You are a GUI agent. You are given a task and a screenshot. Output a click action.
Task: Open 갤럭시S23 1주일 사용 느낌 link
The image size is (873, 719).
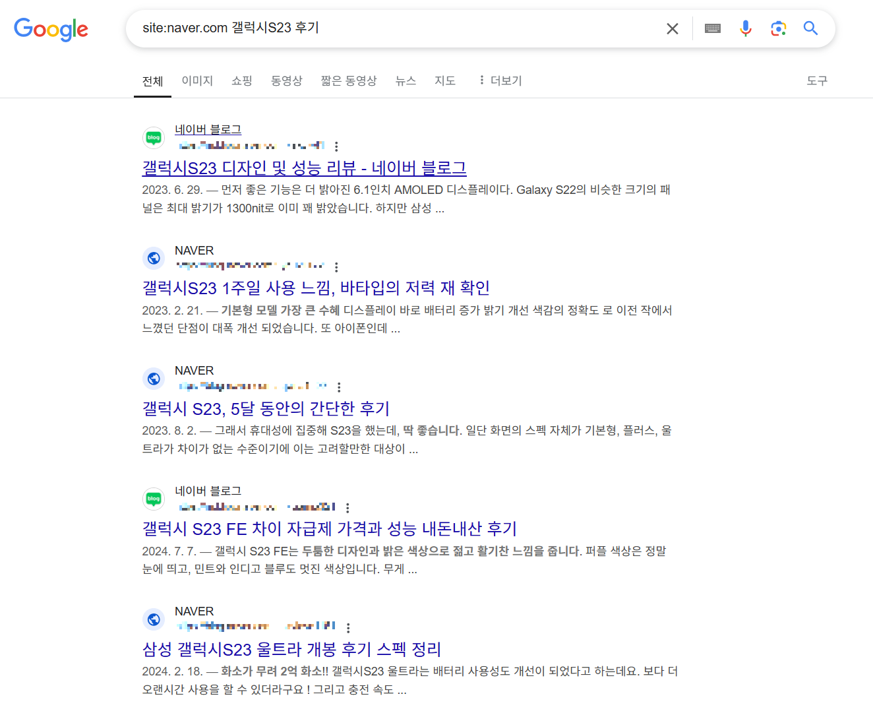tap(316, 288)
